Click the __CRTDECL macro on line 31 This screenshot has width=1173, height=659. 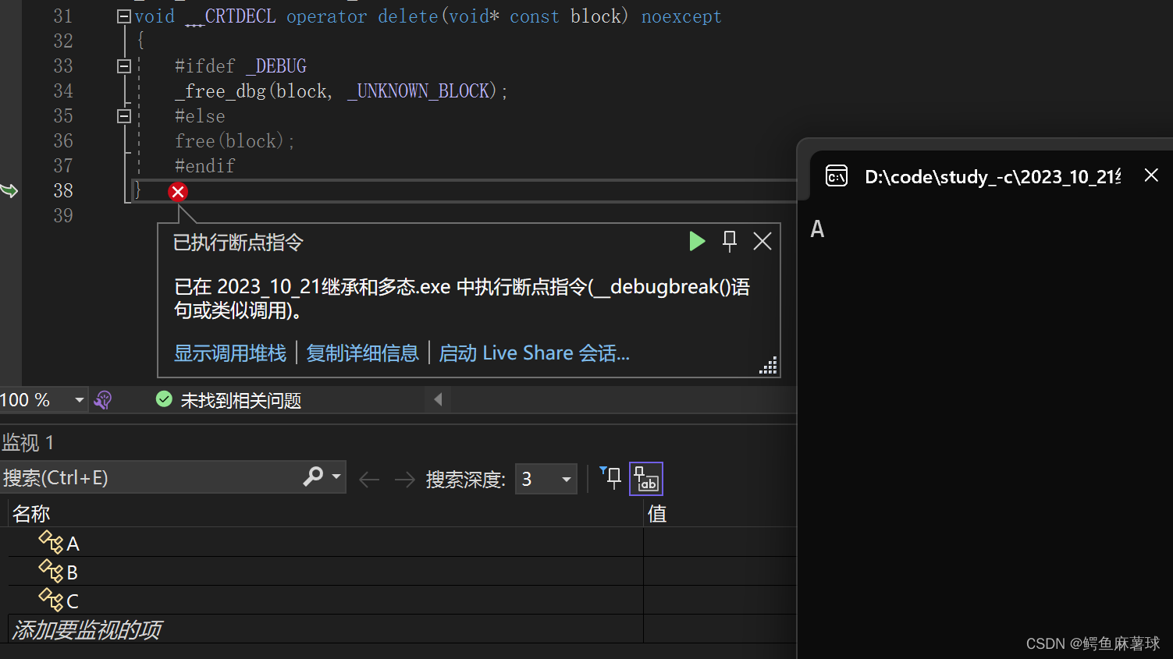point(230,16)
